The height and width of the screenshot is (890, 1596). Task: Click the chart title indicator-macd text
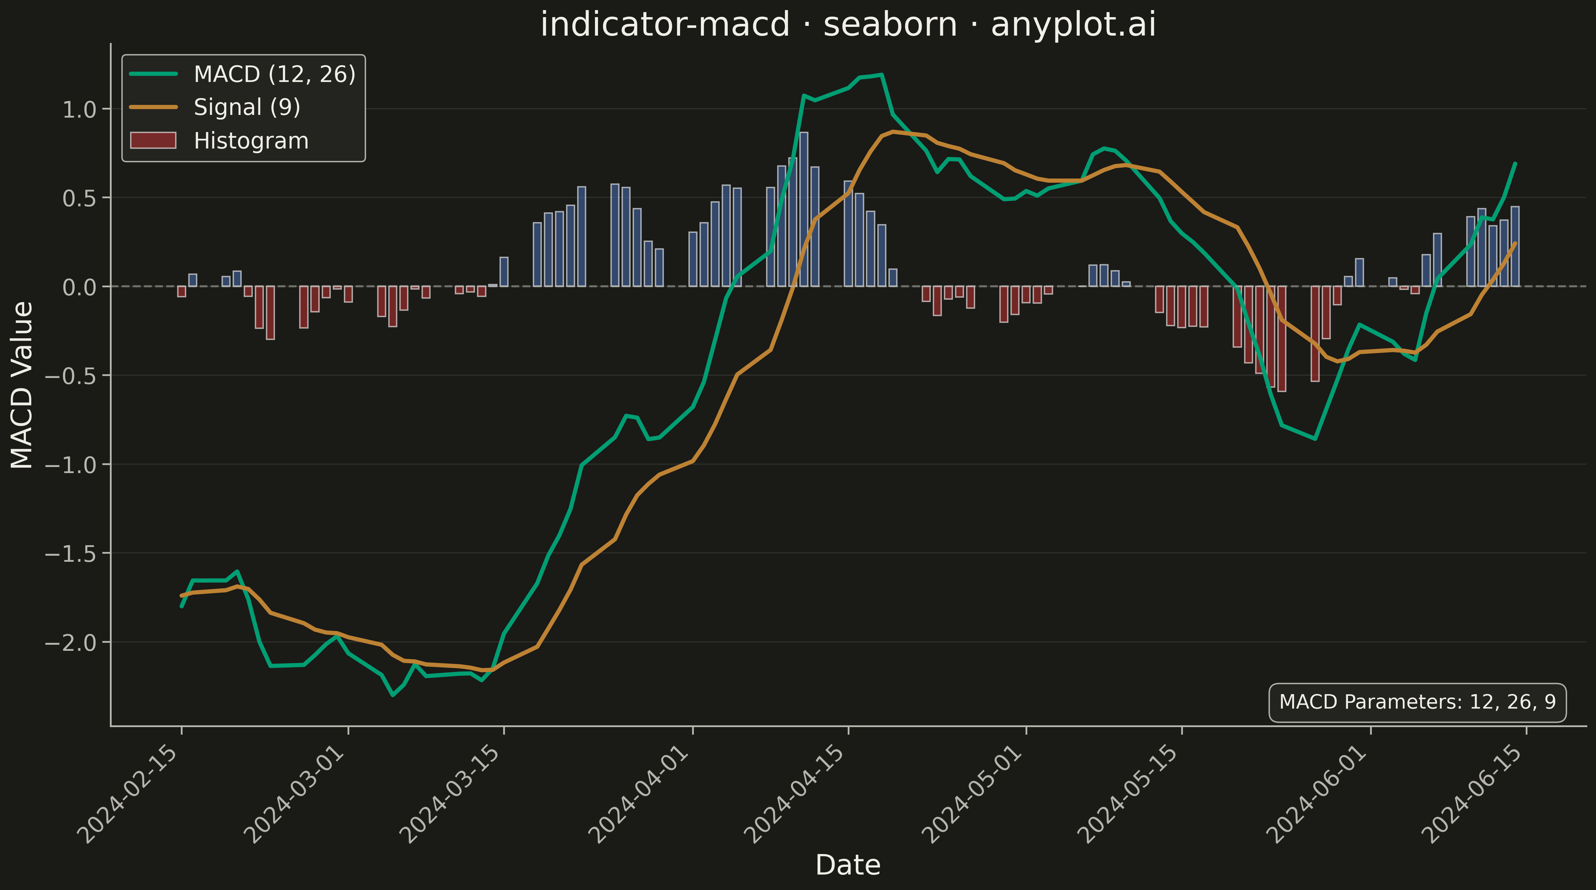click(665, 25)
